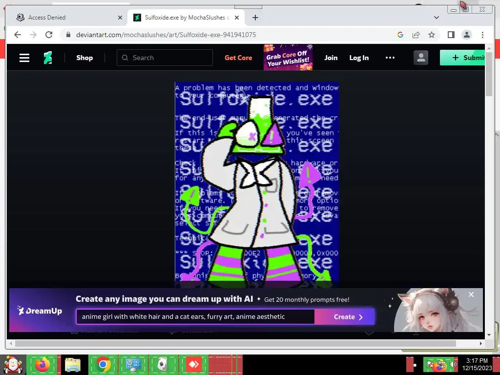Click Log In in the header
This screenshot has height=375, width=500.
click(x=359, y=58)
